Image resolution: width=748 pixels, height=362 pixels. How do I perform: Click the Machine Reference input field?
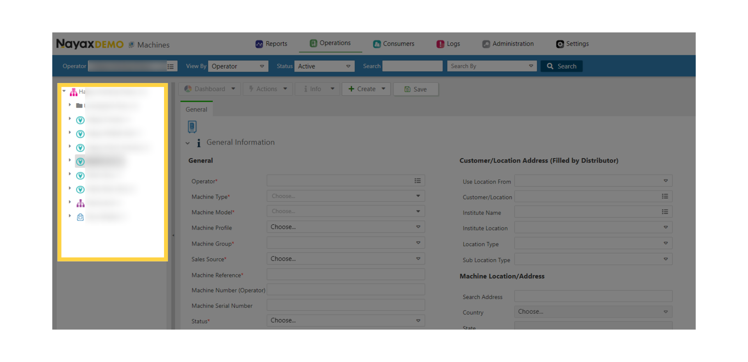345,275
